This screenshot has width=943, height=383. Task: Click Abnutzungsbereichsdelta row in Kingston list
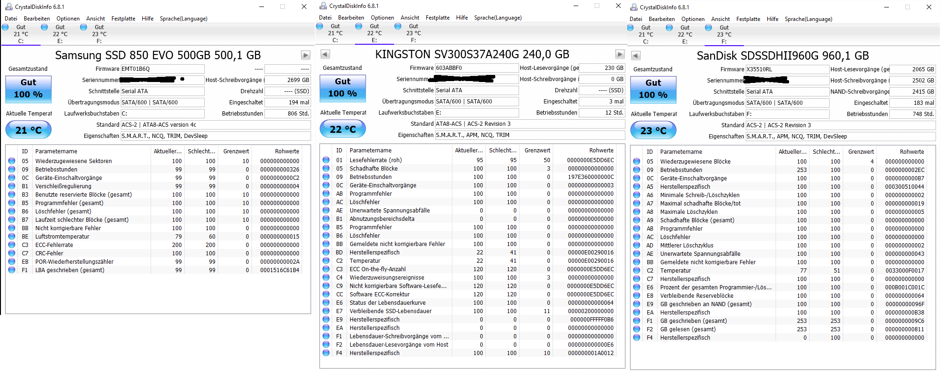click(x=468, y=219)
